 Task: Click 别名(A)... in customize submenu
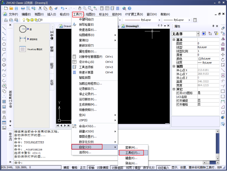(x=133, y=163)
